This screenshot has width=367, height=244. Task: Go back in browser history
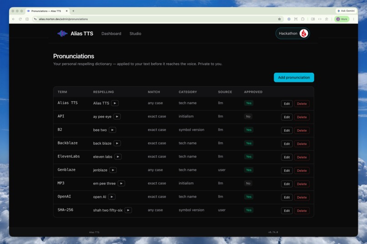(x=13, y=19)
